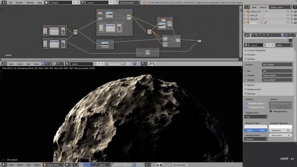Expand the Custom Properties panel

coord(256,51)
